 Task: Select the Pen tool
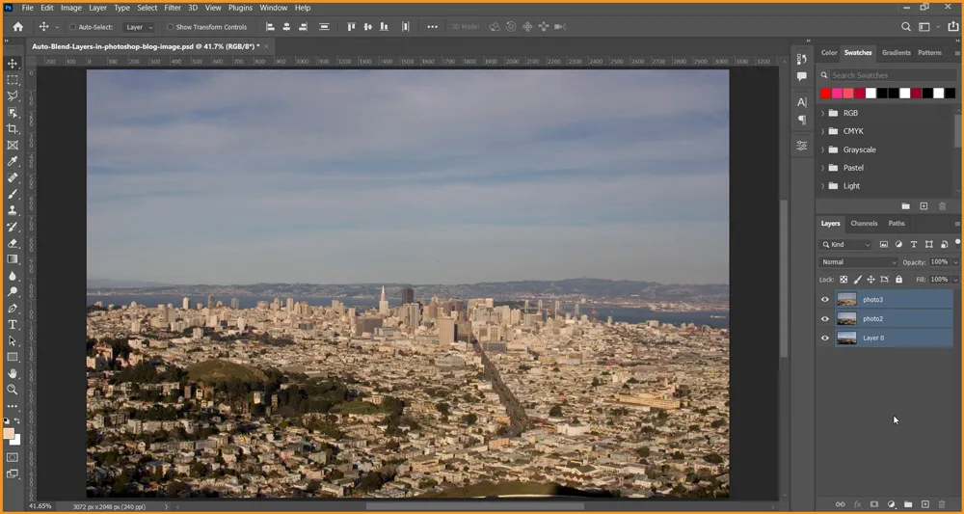[13, 308]
